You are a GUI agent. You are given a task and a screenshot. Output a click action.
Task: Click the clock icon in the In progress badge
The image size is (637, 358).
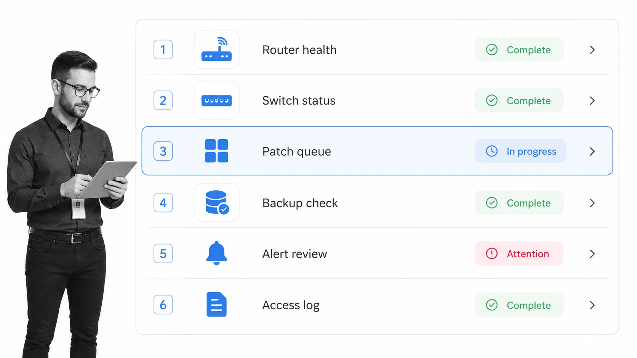492,151
